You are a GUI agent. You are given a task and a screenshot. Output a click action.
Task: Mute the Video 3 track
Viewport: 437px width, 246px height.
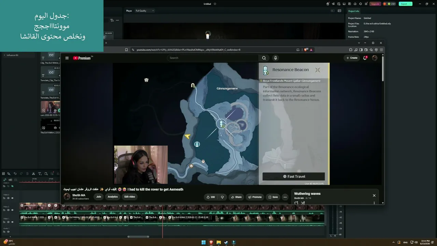tap(9, 198)
